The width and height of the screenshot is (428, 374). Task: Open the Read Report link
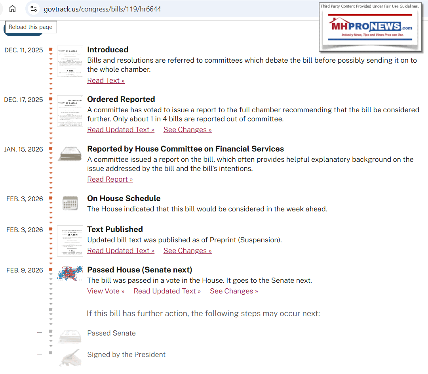tap(110, 179)
